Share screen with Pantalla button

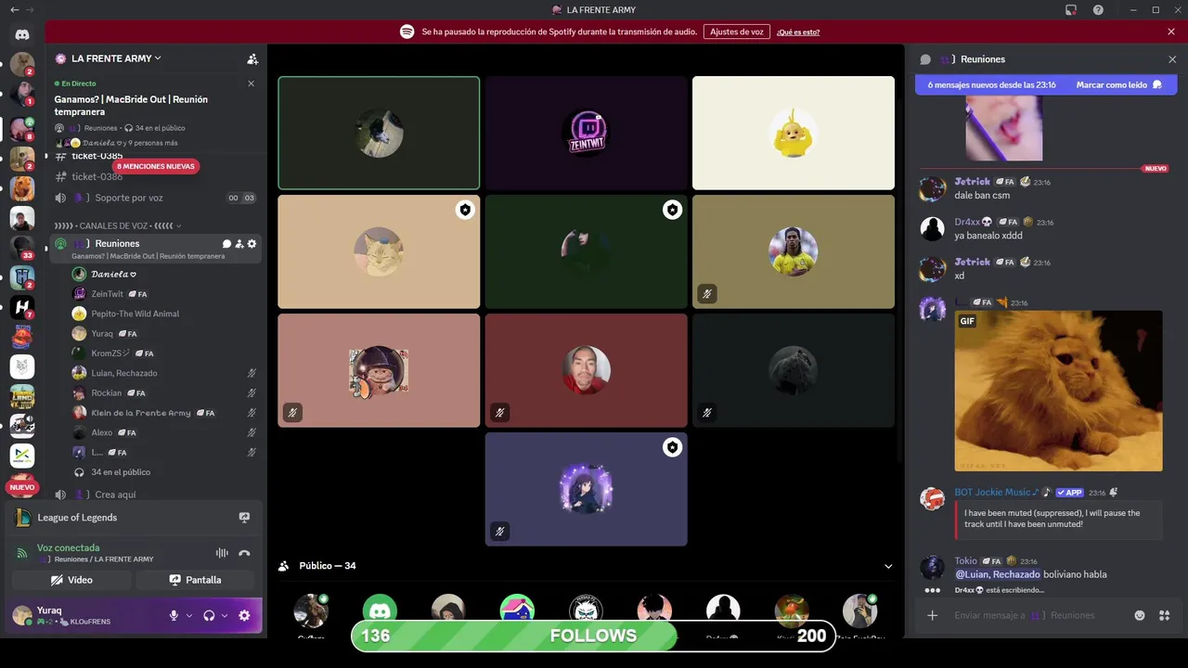point(195,580)
